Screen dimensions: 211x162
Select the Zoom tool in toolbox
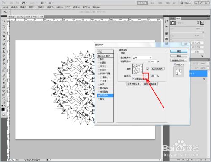coord(4,102)
